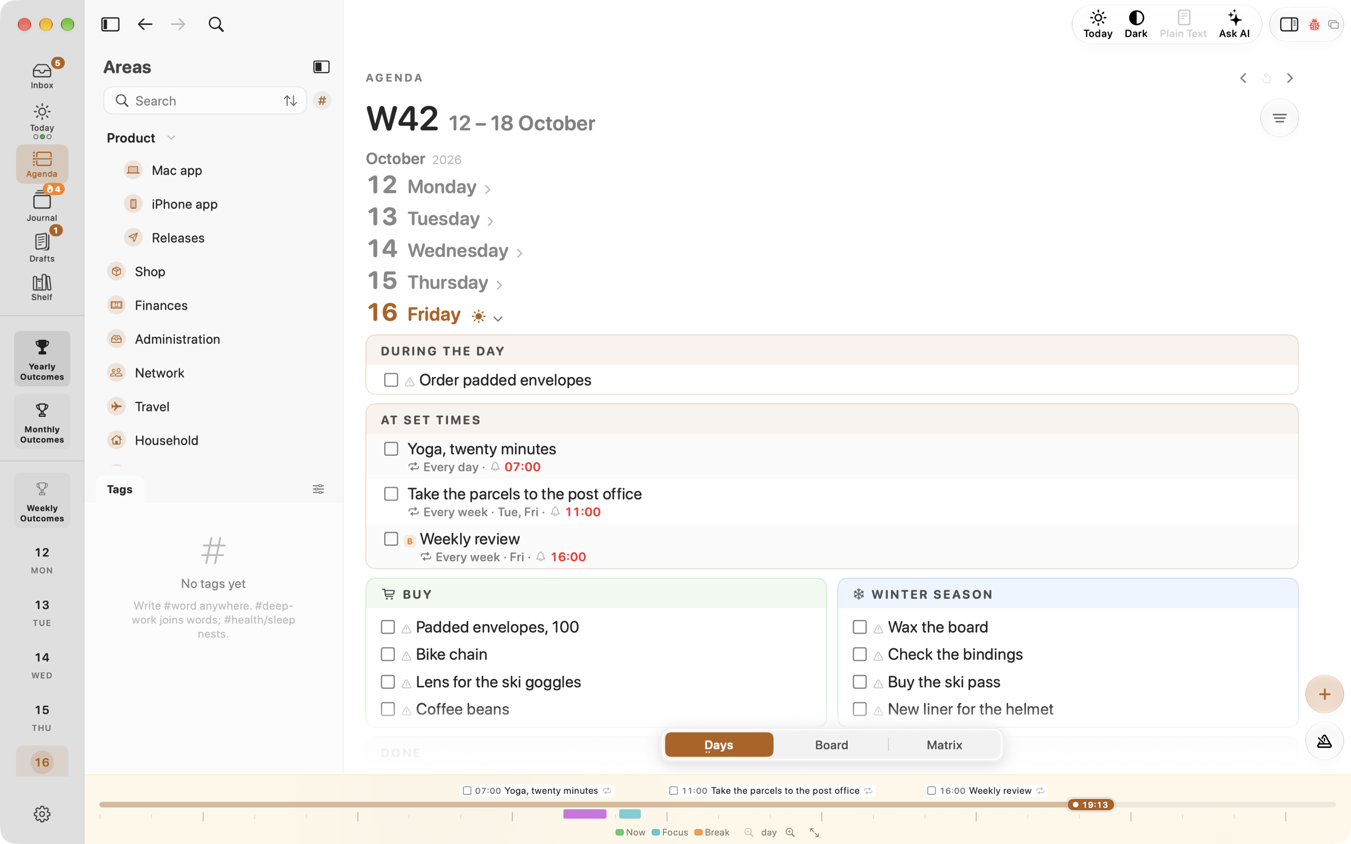This screenshot has width=1351, height=844.
Task: Toggle the left sidebar panel icon
Action: point(110,24)
